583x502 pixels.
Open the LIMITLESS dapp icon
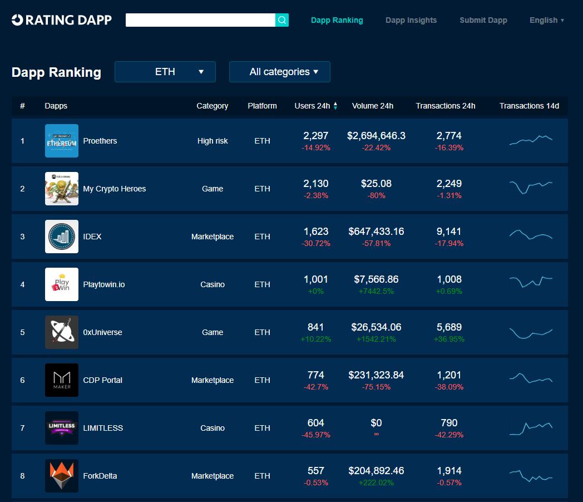(62, 428)
